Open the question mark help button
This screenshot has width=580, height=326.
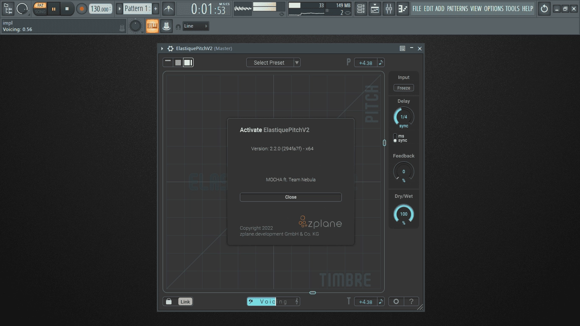coord(411,301)
